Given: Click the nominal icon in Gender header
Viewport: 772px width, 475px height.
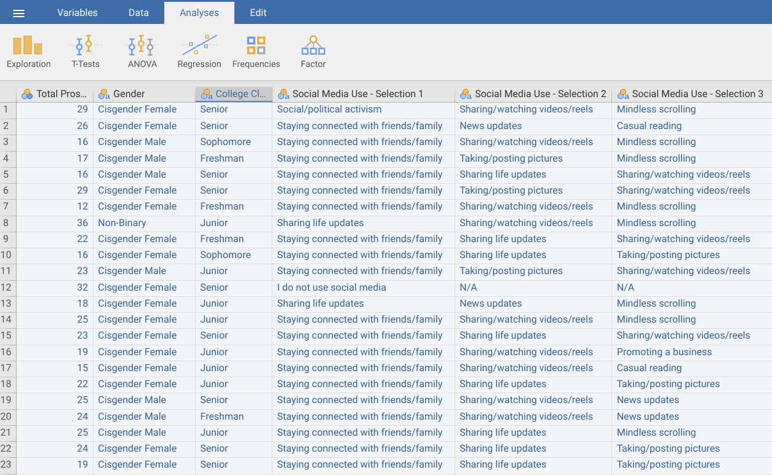Looking at the screenshot, I should pyautogui.click(x=104, y=94).
